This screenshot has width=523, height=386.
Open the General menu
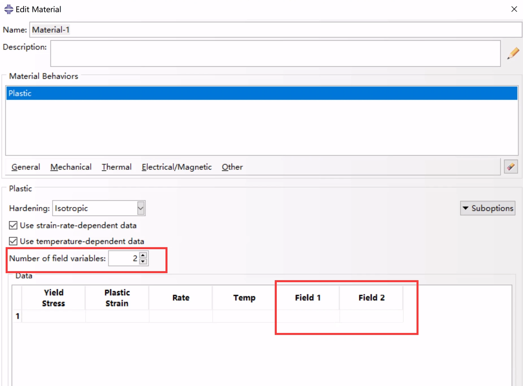pos(26,167)
